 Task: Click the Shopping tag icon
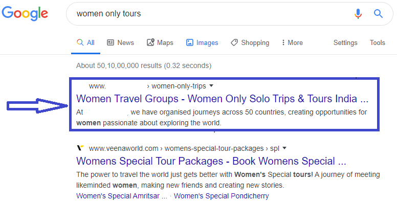pos(234,42)
